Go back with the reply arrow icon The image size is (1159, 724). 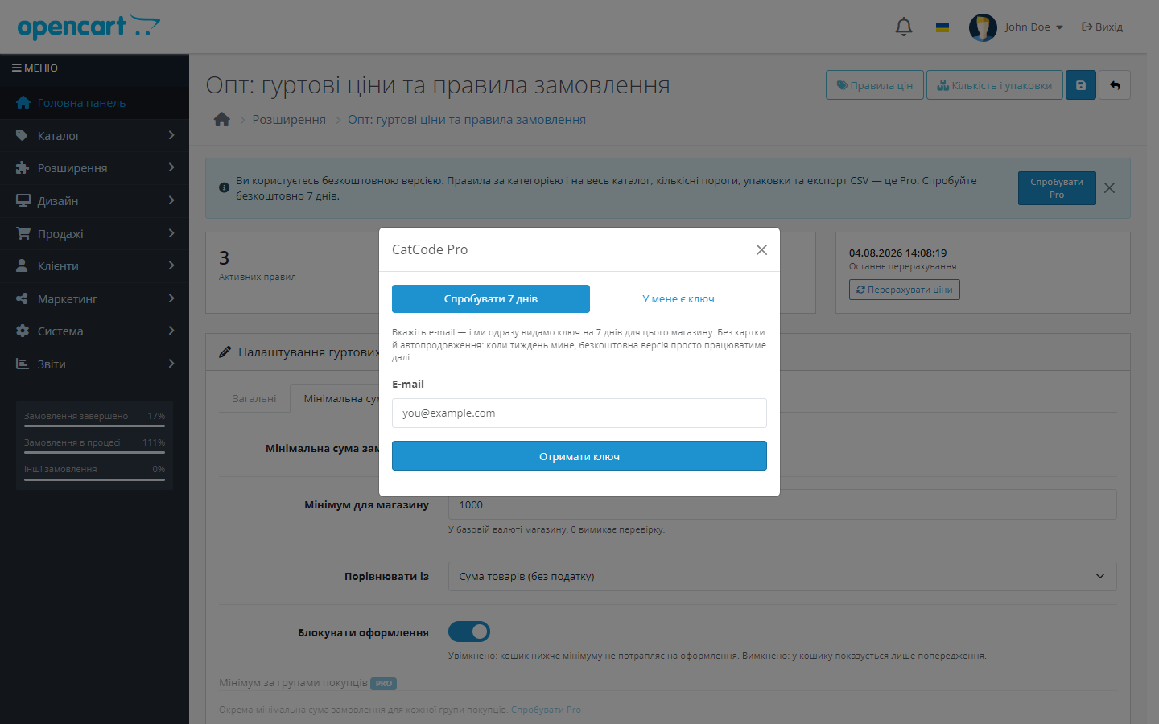[x=1115, y=85]
